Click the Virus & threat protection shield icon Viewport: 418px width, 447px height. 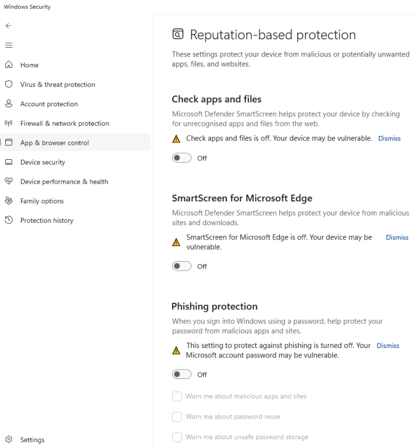pyautogui.click(x=8, y=85)
